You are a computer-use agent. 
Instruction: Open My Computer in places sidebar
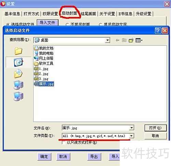click(18, 85)
